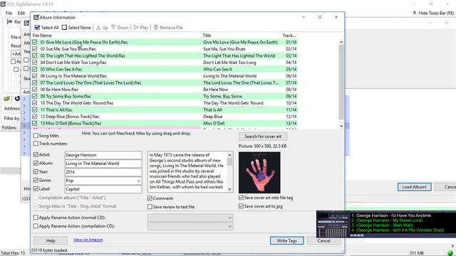The image size is (456, 256).
Task: Click Hide Tools Bar (F8) in main window
Action: (x=433, y=13)
